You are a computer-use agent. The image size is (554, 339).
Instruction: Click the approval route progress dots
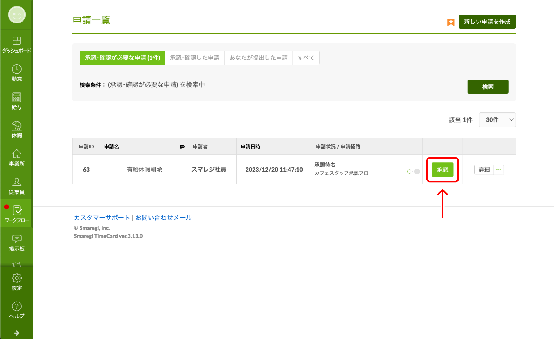pyautogui.click(x=413, y=172)
